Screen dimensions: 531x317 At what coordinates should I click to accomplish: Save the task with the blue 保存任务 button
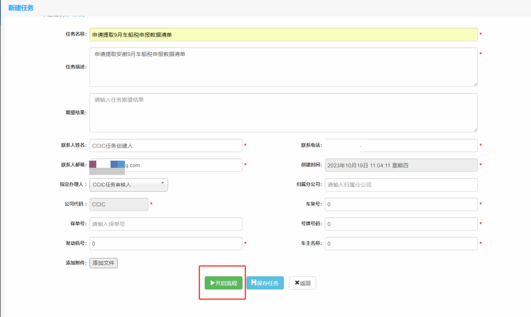(265, 283)
